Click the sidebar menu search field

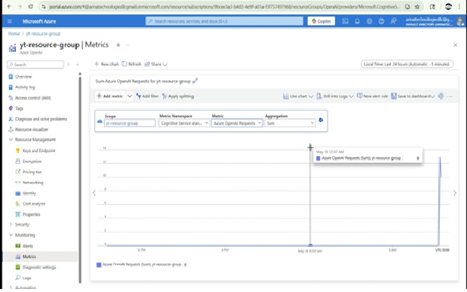(35, 65)
